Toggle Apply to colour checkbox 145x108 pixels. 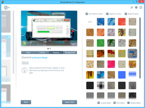(x=107, y=14)
